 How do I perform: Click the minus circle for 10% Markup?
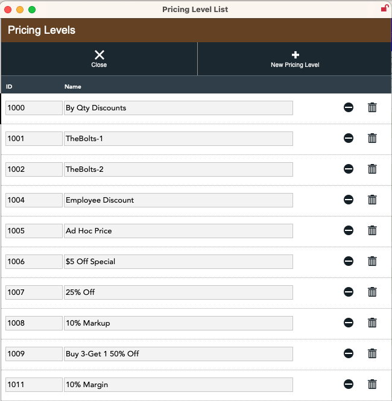(x=349, y=323)
